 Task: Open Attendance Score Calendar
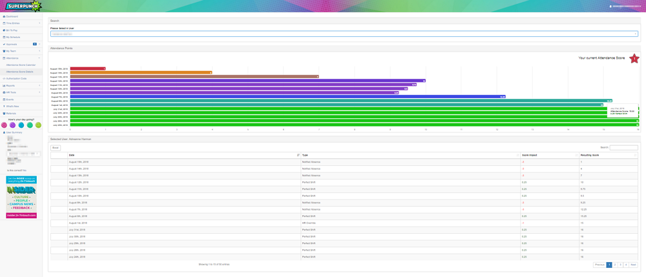pos(21,65)
